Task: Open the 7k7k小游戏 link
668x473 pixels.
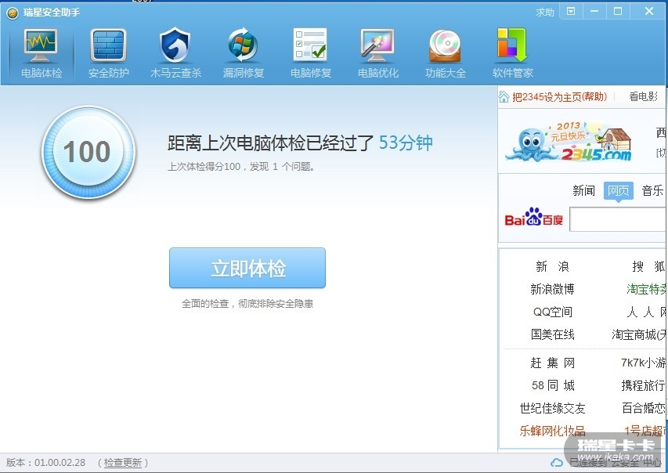Action: tap(643, 363)
